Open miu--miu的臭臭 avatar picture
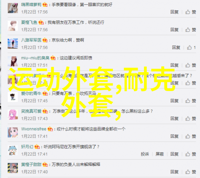Viewport: 200px width, 178px height. click(13, 61)
